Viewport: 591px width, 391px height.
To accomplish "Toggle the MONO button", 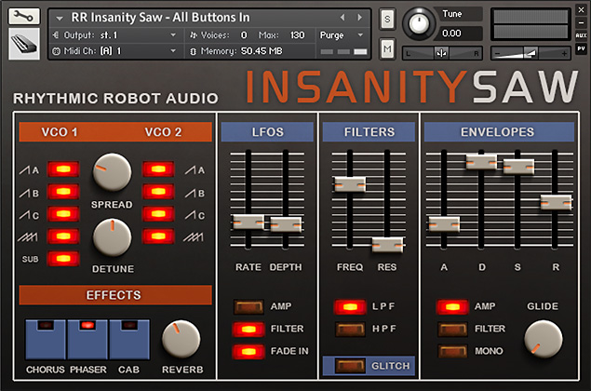I will coord(452,351).
